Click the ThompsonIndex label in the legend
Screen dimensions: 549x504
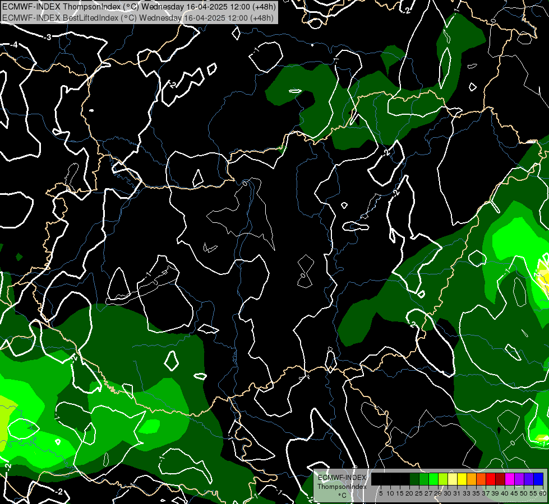342,487
